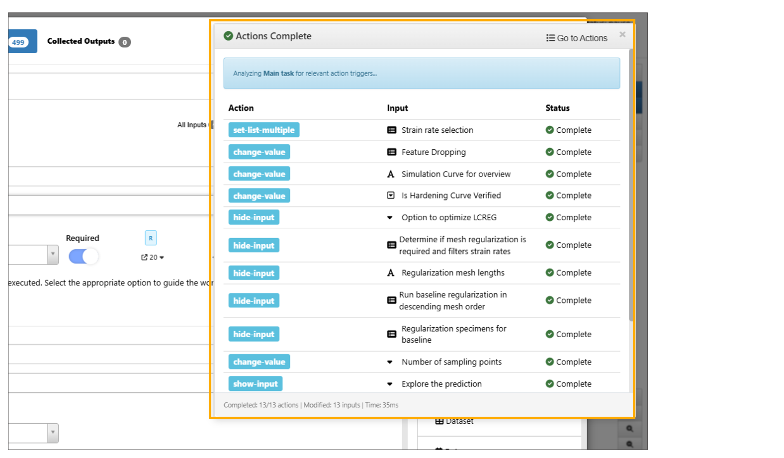The height and width of the screenshot is (458, 784).
Task: Click the list icon beside Feature Dropping
Action: [392, 152]
